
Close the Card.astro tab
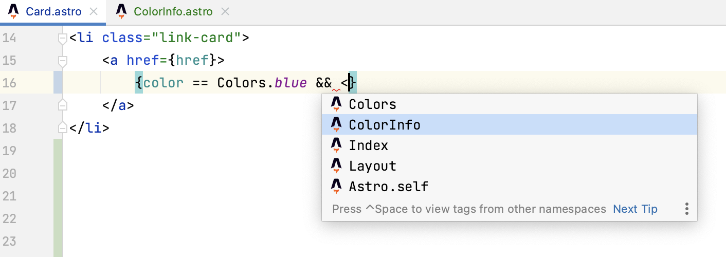93,11
